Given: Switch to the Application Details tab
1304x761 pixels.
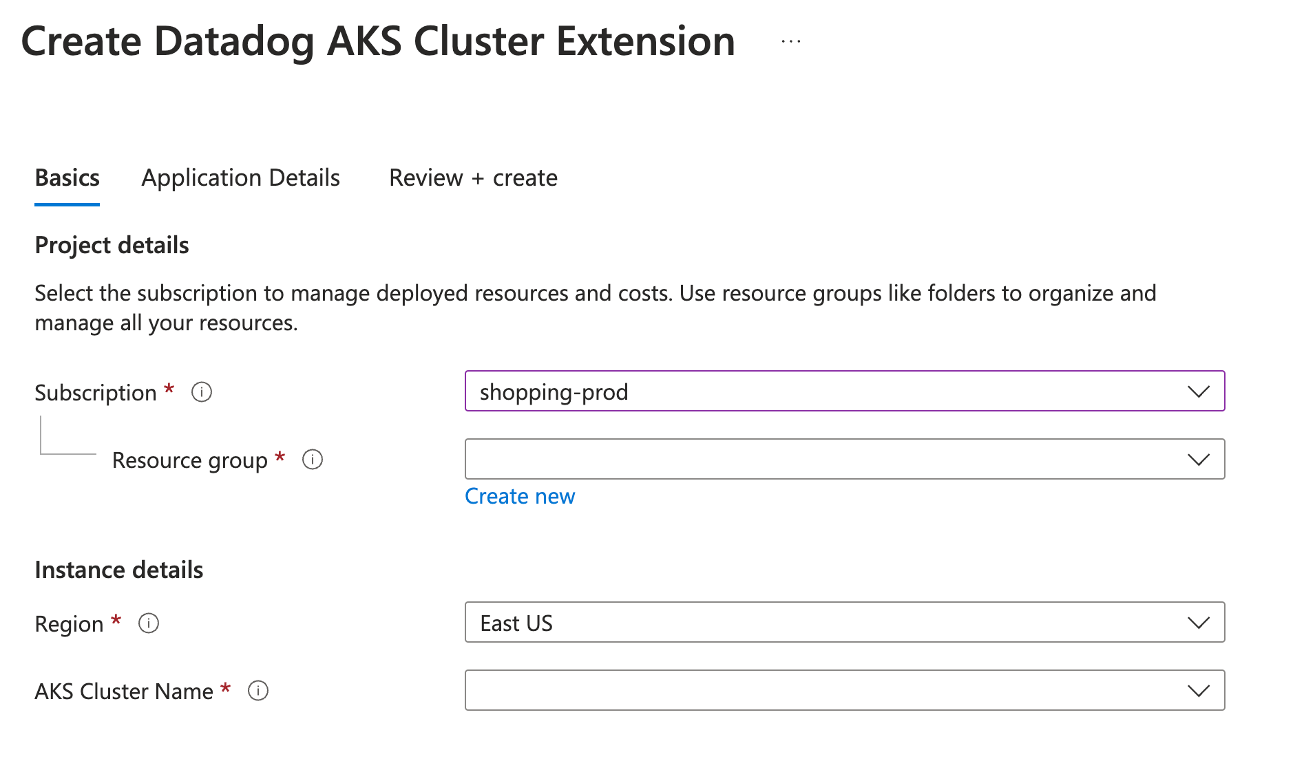Looking at the screenshot, I should (x=240, y=178).
